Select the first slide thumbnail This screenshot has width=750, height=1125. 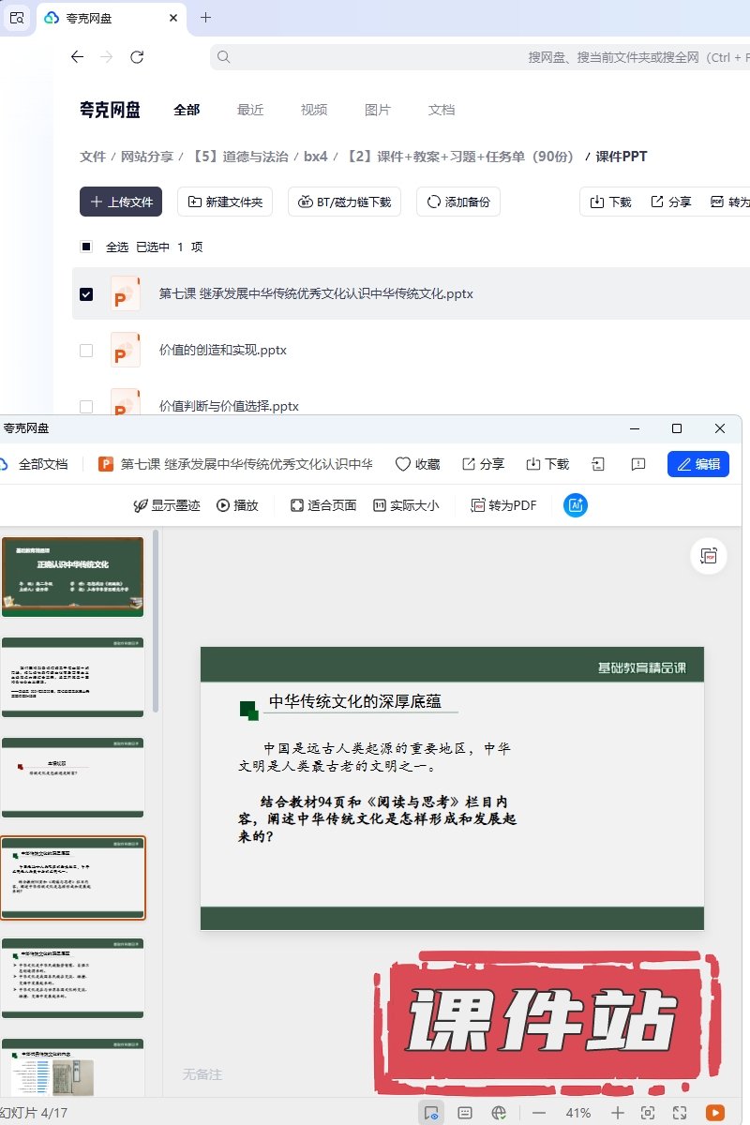click(x=73, y=576)
